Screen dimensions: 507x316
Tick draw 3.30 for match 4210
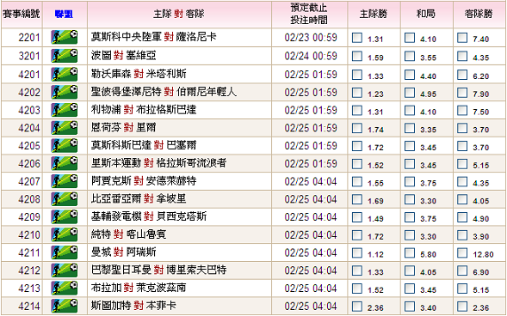(410, 235)
